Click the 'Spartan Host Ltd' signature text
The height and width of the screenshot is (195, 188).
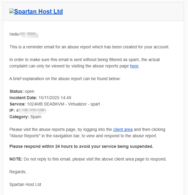point(25,184)
